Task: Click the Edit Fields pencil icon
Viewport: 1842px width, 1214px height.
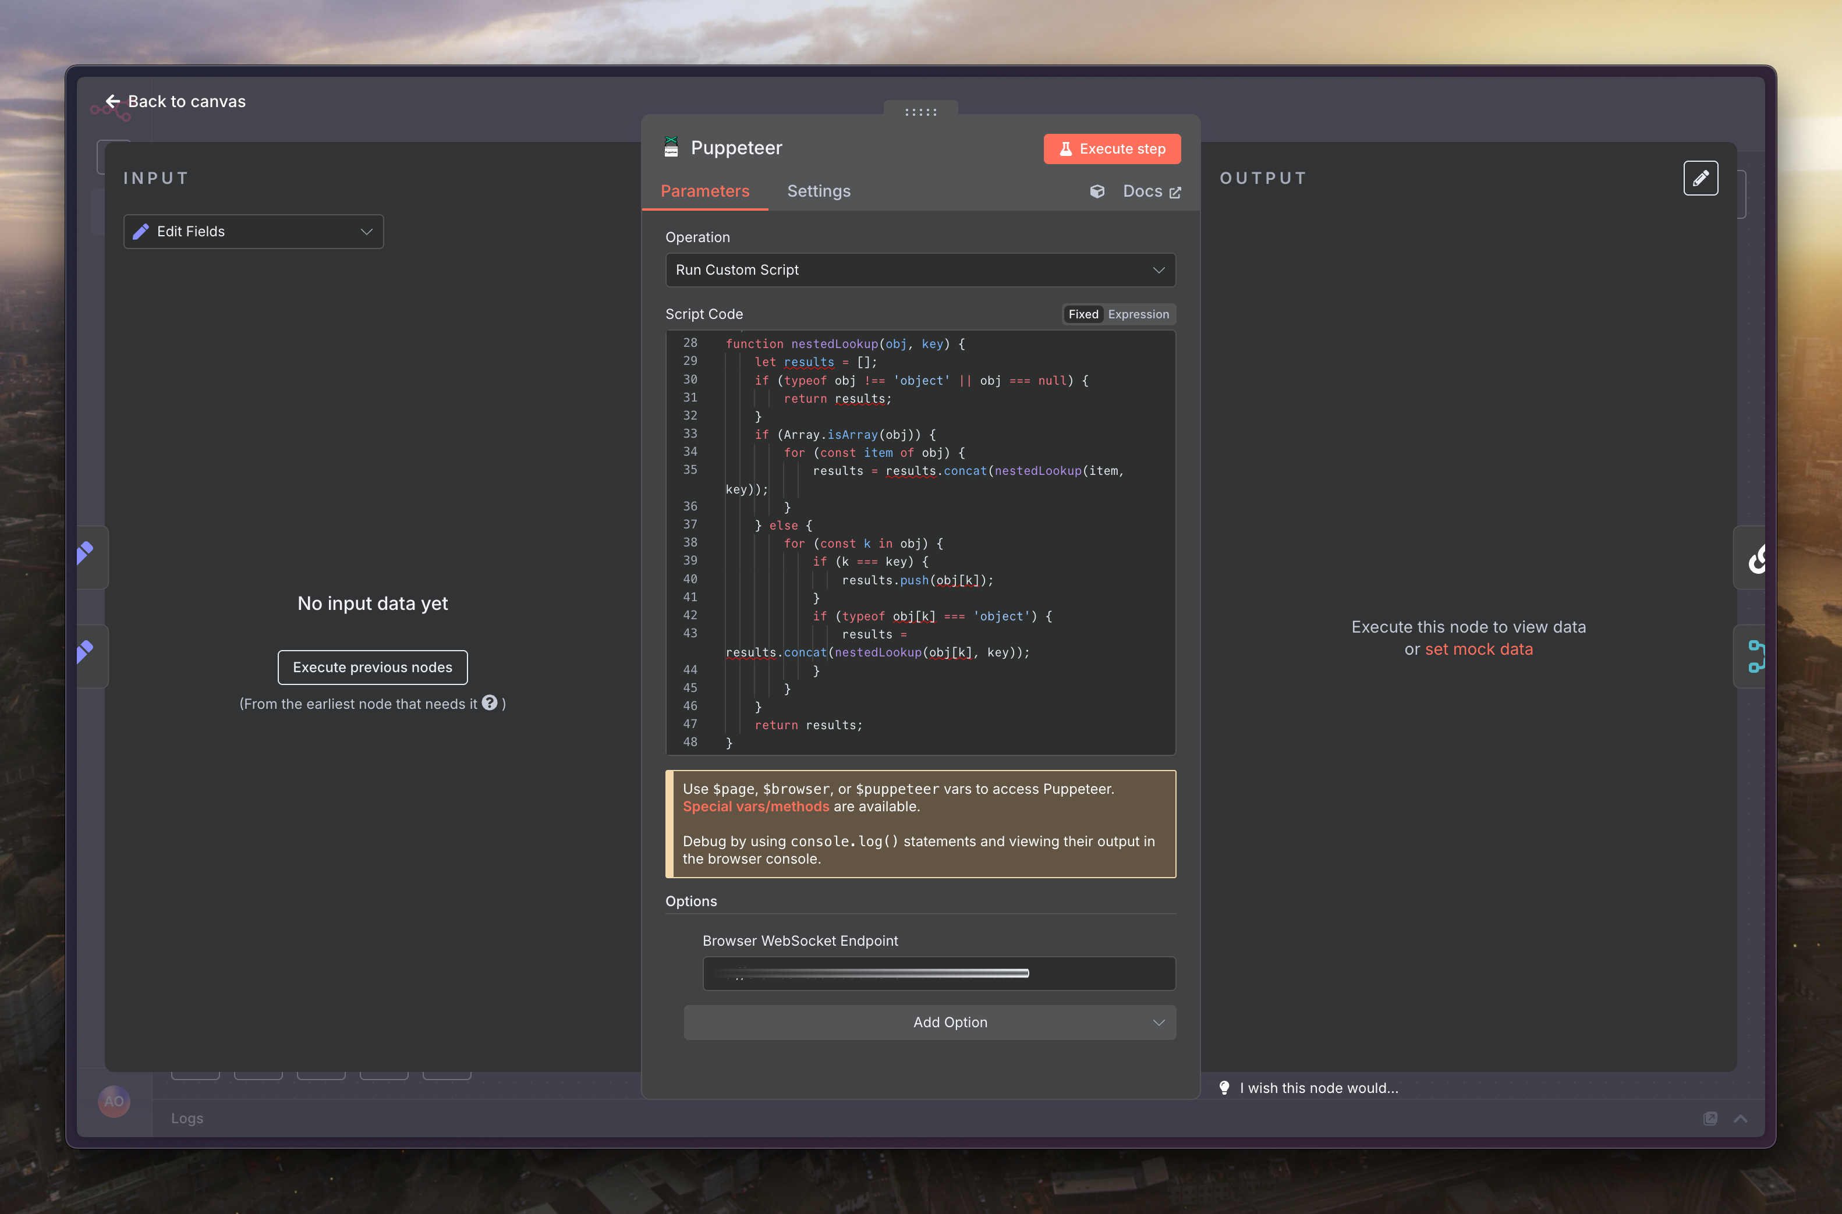Action: pyautogui.click(x=141, y=232)
